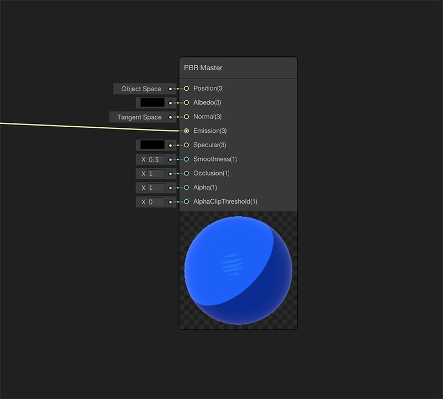
Task: Click the Occlusion(1) label
Action: click(211, 173)
